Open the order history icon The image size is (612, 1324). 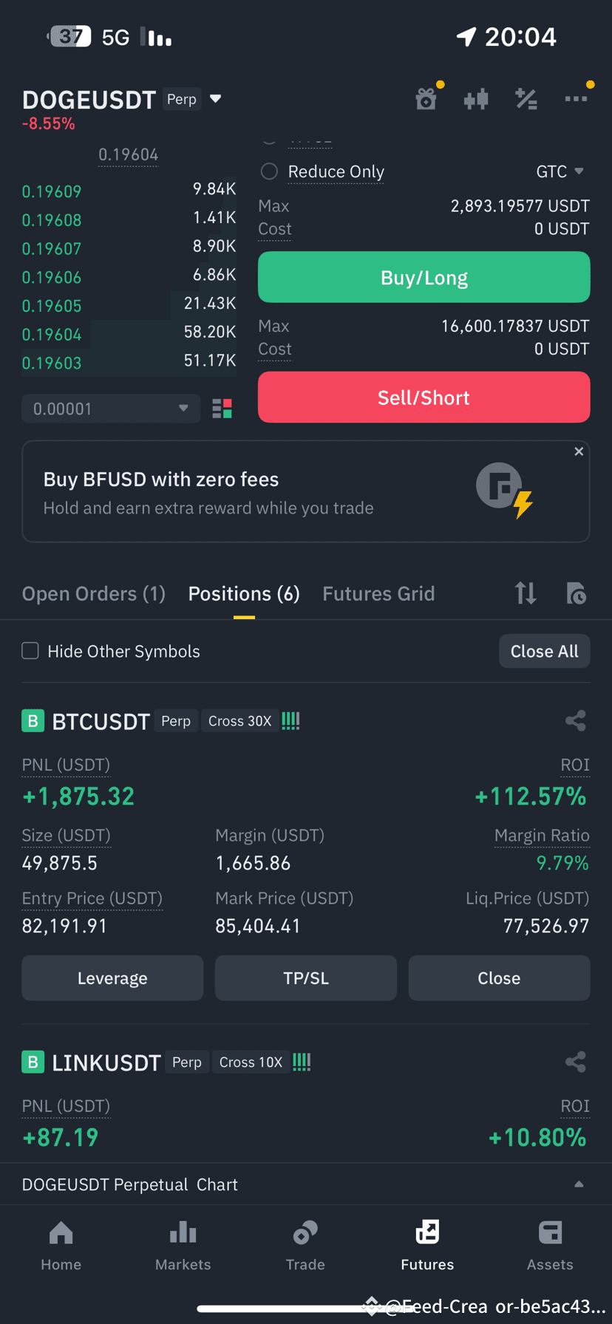click(x=576, y=593)
